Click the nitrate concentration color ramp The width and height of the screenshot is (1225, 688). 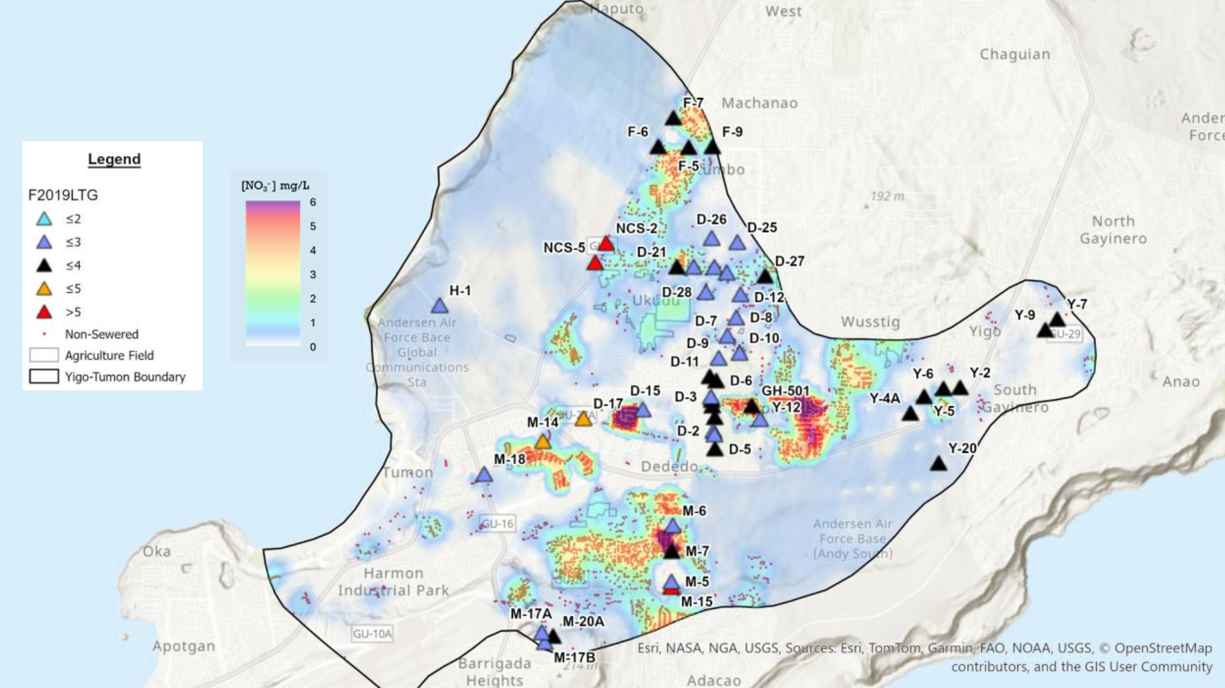coord(273,273)
